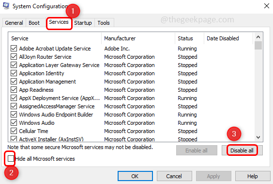
Task: Click the Disable all button
Action: click(242, 151)
